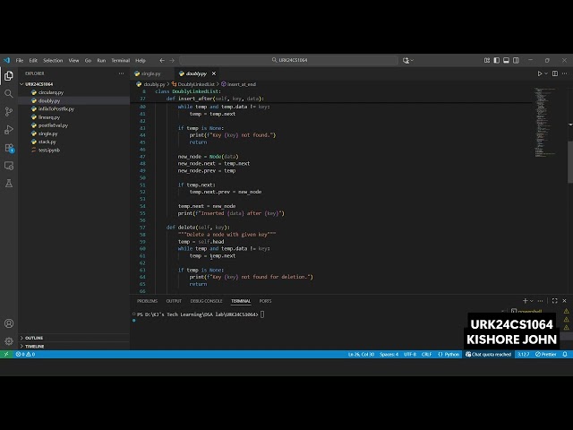Click the URK24CS1064 command center search box

(x=288, y=60)
